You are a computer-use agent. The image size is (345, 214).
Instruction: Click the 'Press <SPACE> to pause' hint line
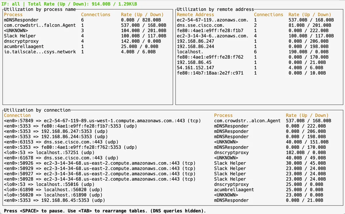click(105, 211)
